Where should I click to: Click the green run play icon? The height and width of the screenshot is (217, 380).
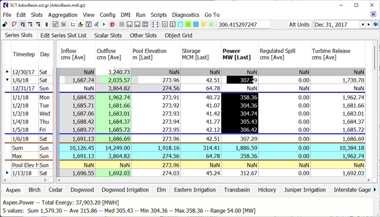point(104,24)
